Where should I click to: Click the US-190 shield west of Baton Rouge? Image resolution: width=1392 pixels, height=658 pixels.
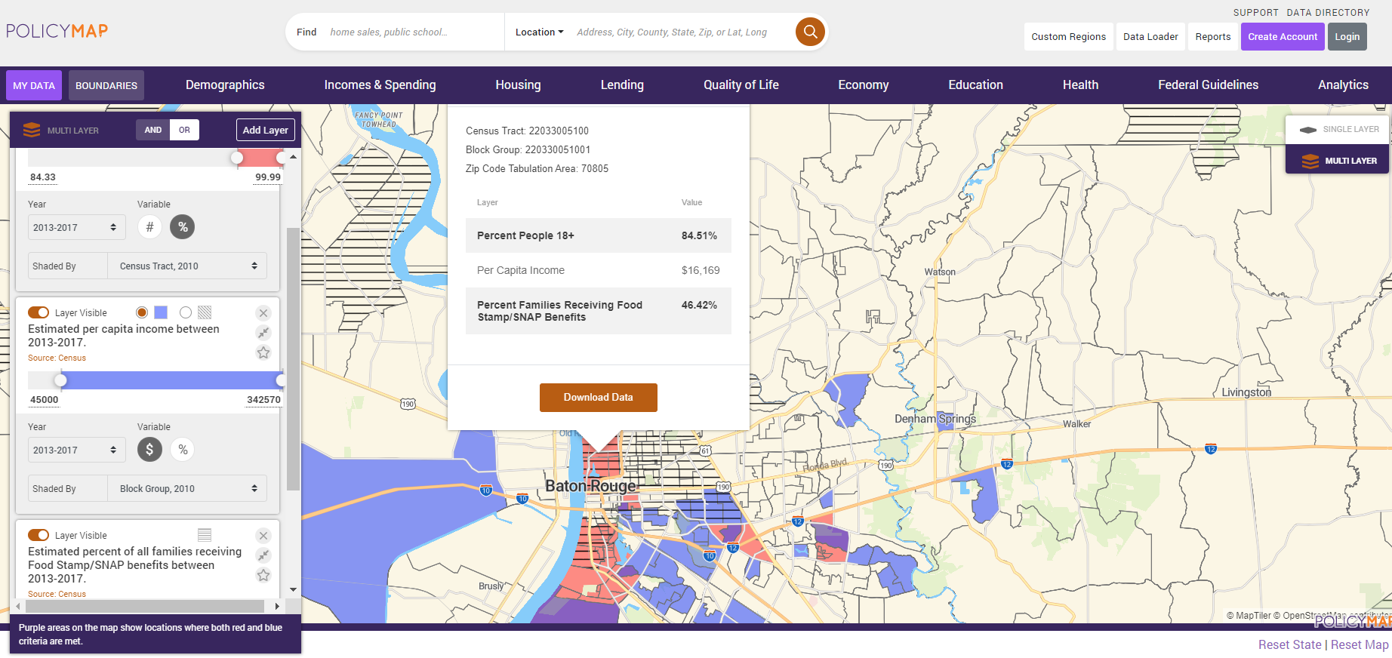pos(408,404)
